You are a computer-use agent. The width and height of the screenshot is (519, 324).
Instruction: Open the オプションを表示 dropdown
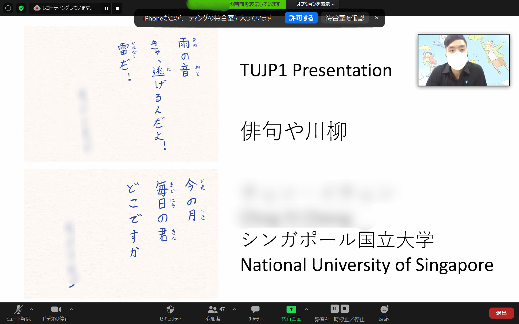pyautogui.click(x=315, y=4)
